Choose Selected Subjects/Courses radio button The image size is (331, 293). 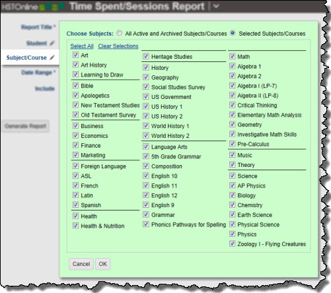[x=233, y=33]
